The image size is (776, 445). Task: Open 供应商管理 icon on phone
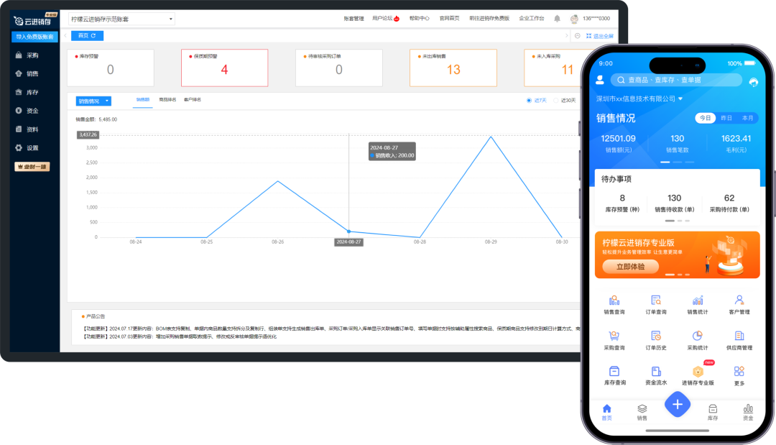click(739, 336)
